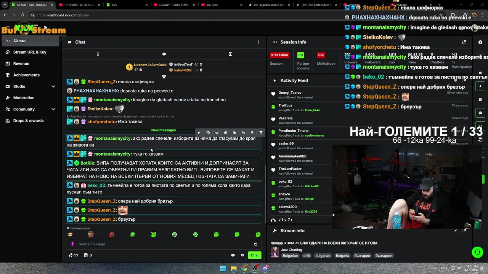
Task: Toggle the lightning Activity Feed sidebar button
Action: point(480,86)
